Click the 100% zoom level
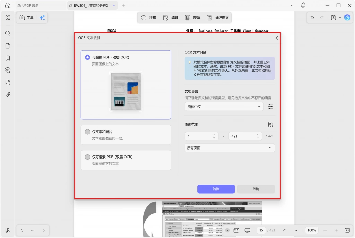Image resolution: width=355 pixels, height=238 pixels. [312, 230]
